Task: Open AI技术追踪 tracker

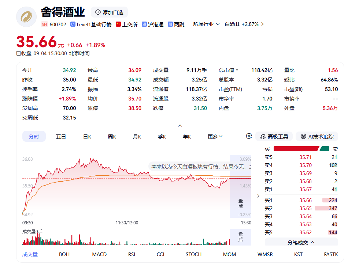Action: tap(317, 137)
